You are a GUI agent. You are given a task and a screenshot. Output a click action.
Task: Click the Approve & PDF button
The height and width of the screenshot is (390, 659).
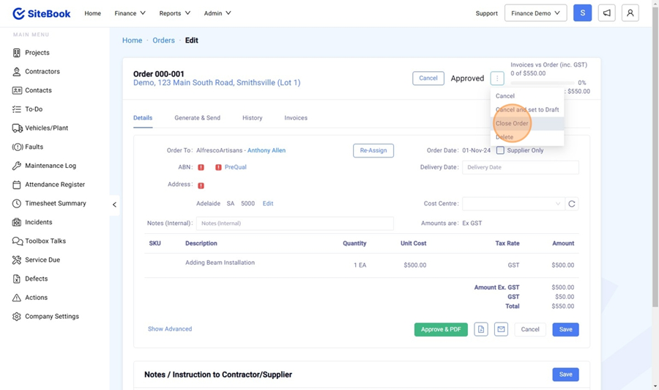pos(441,330)
